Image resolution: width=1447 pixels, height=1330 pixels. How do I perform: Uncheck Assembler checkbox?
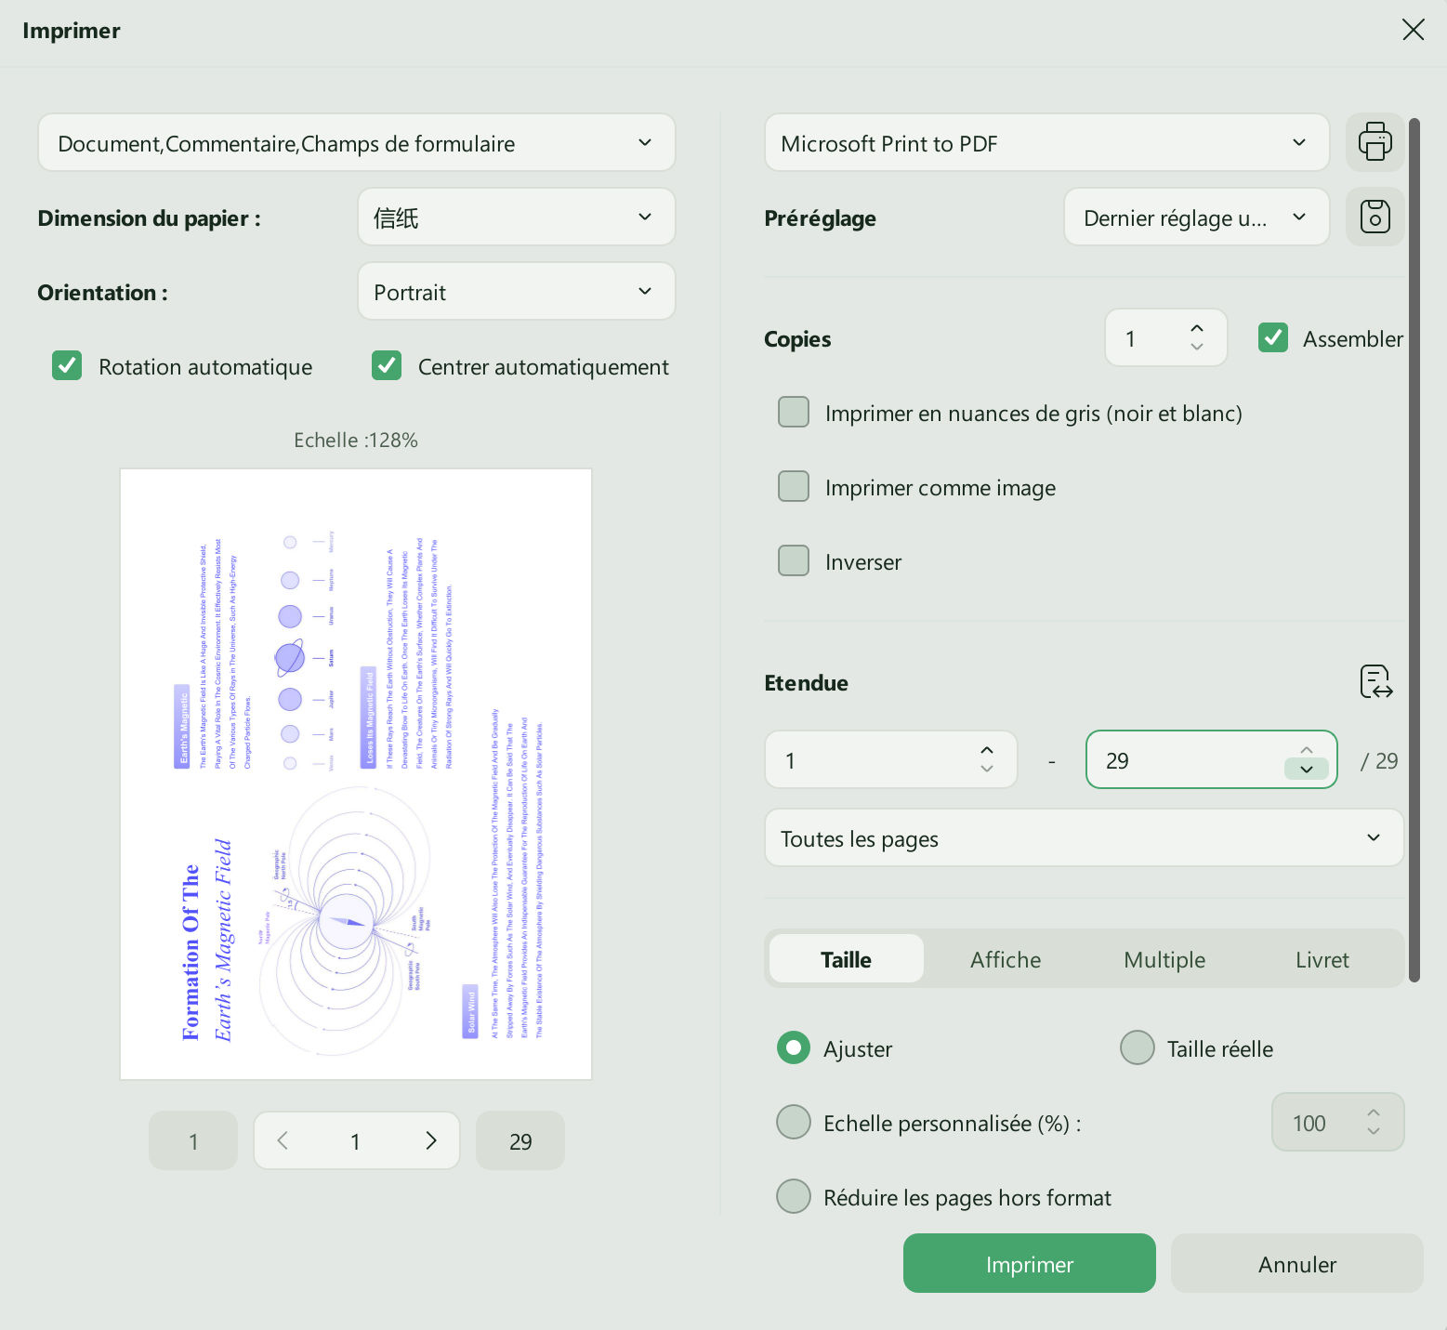[x=1273, y=337]
